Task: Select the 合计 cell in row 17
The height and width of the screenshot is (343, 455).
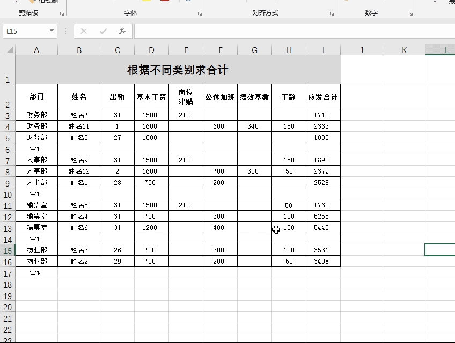Action: (x=36, y=272)
